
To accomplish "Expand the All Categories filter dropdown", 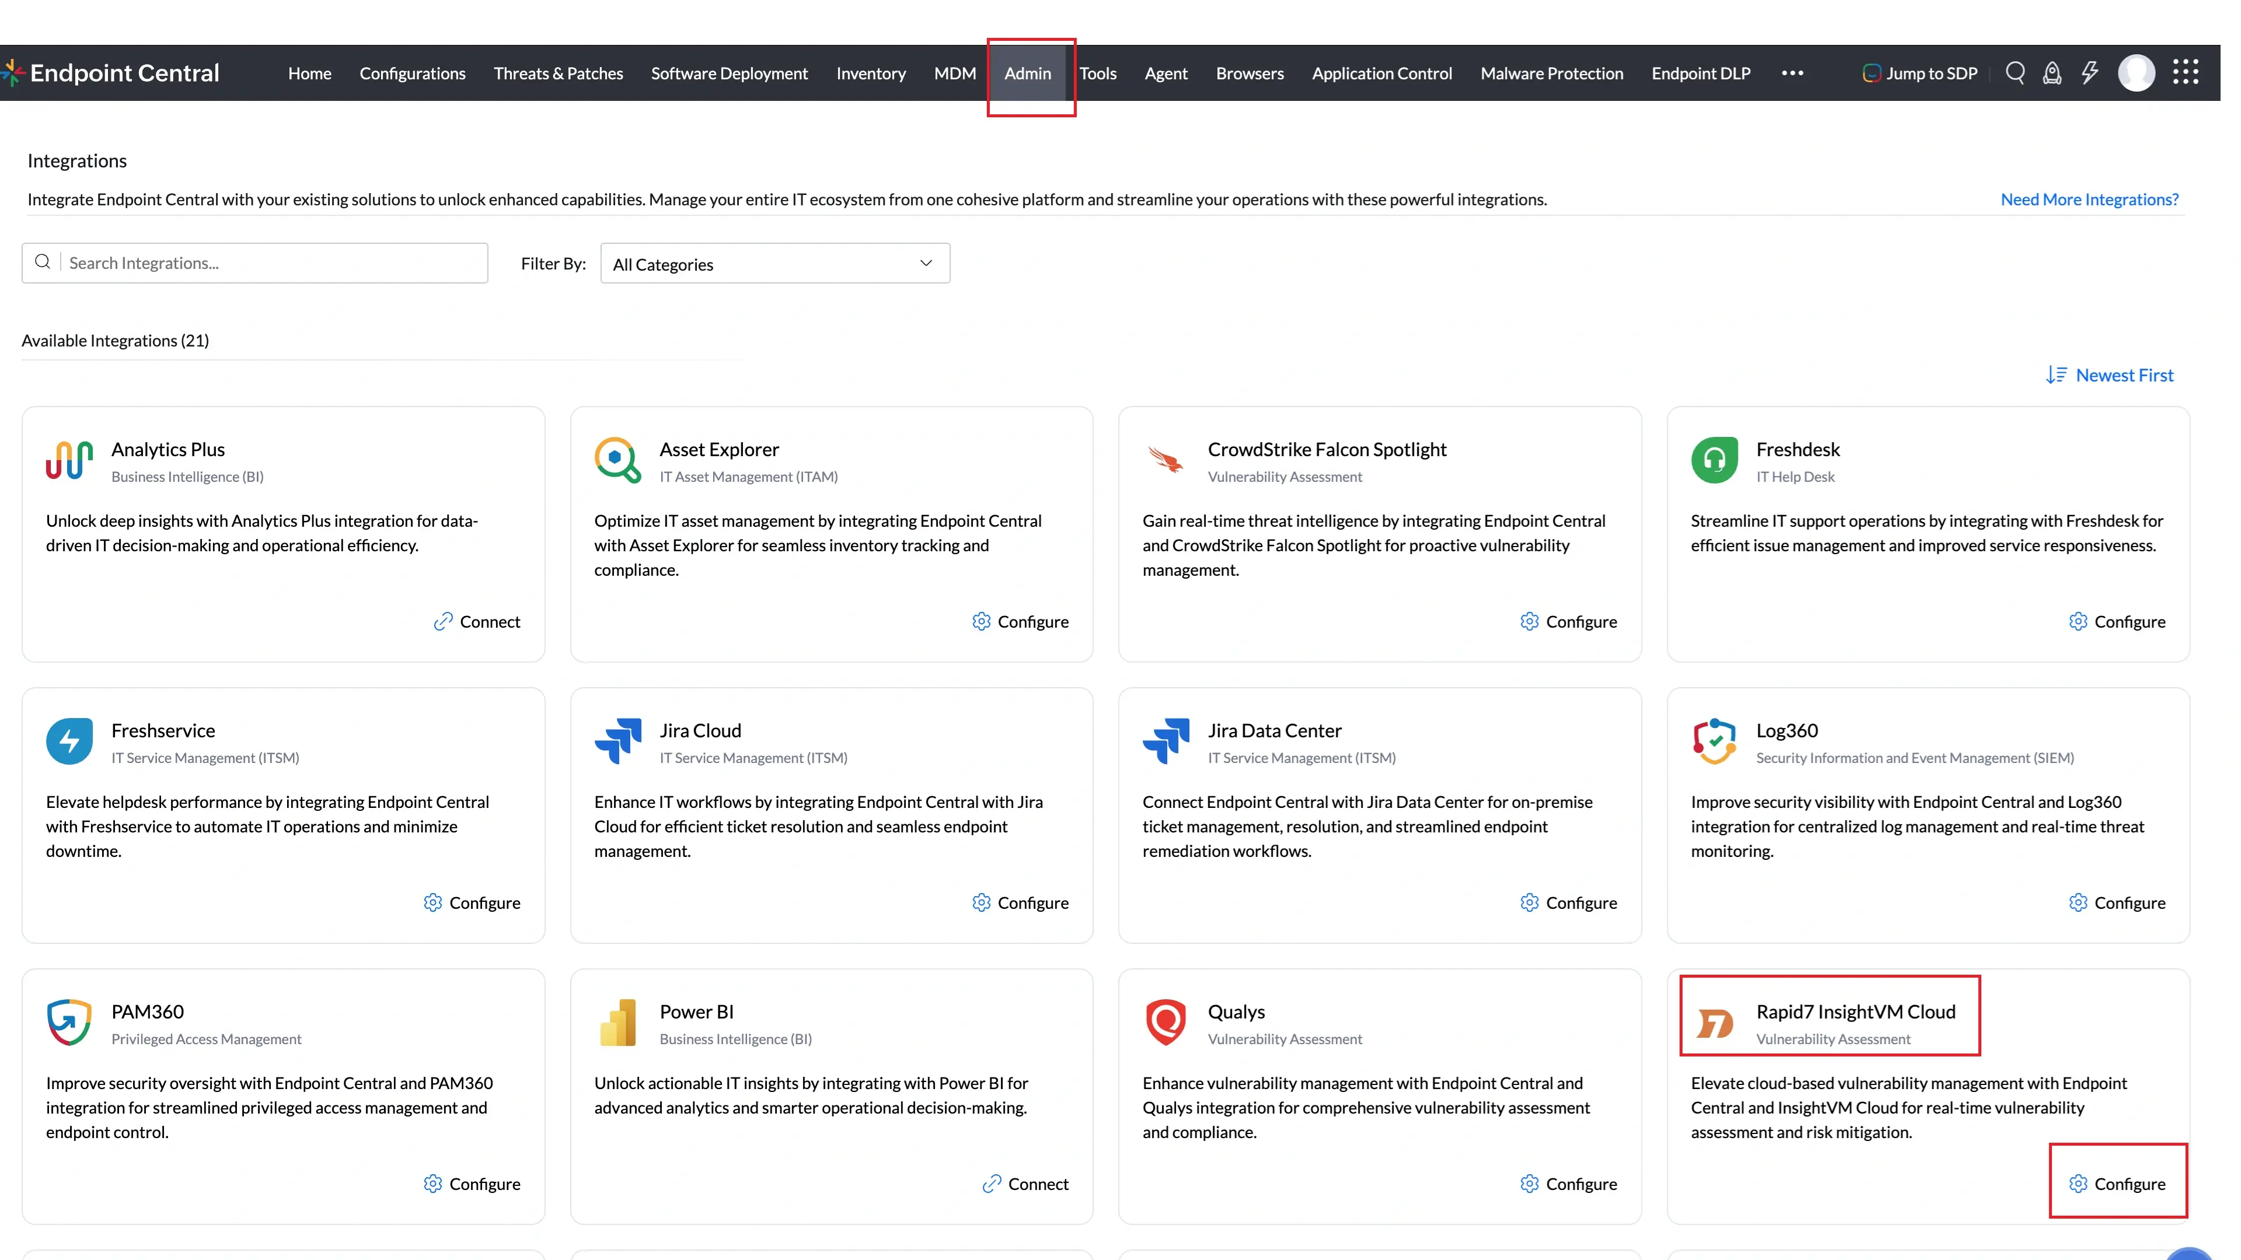I will pyautogui.click(x=774, y=262).
